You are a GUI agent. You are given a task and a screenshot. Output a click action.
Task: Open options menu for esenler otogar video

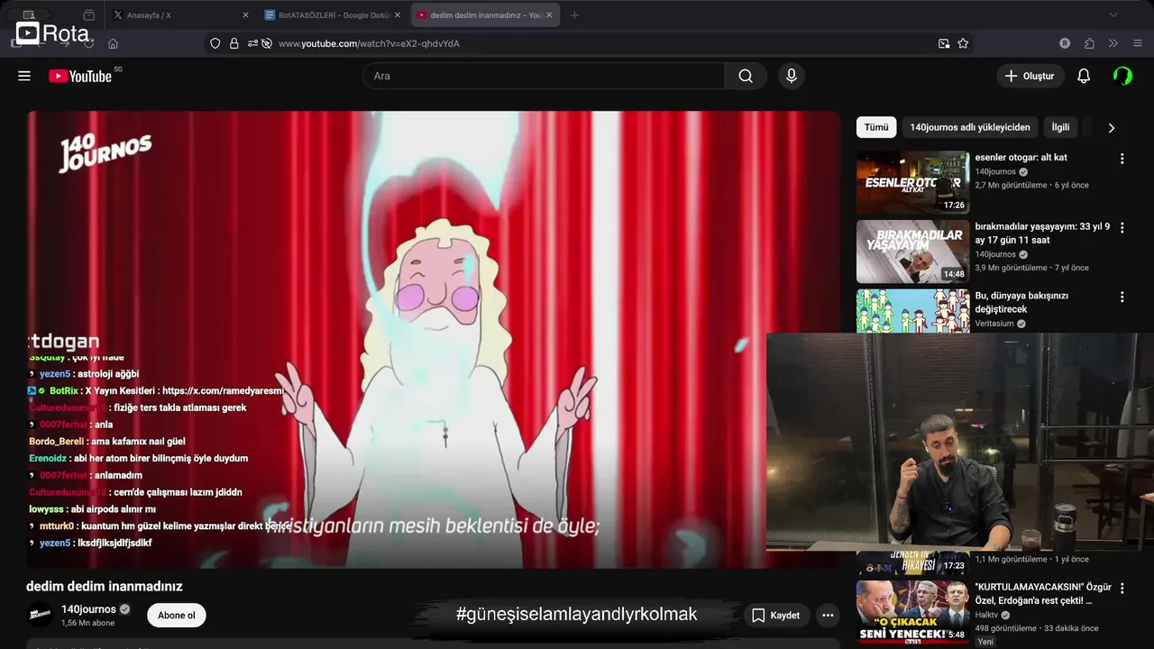(x=1122, y=159)
